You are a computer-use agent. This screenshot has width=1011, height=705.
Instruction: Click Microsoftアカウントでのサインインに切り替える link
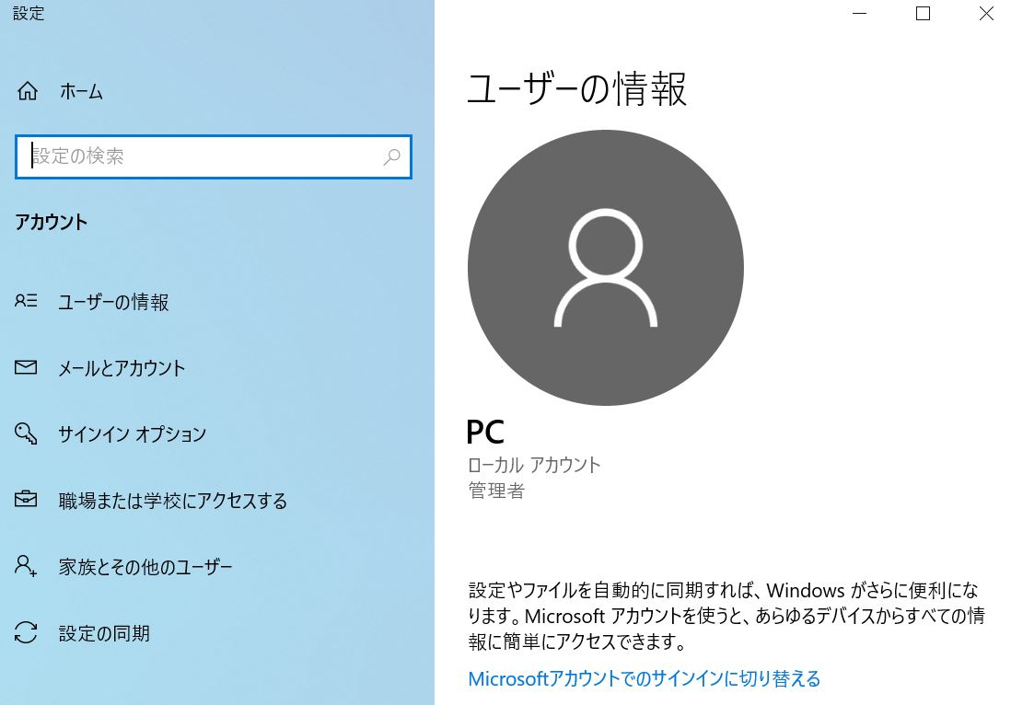coord(644,679)
